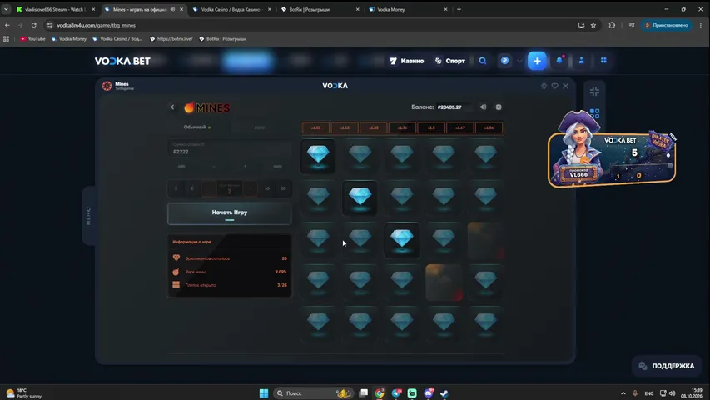Select 20 mines preset
The height and width of the screenshot is (400, 710).
(284, 188)
